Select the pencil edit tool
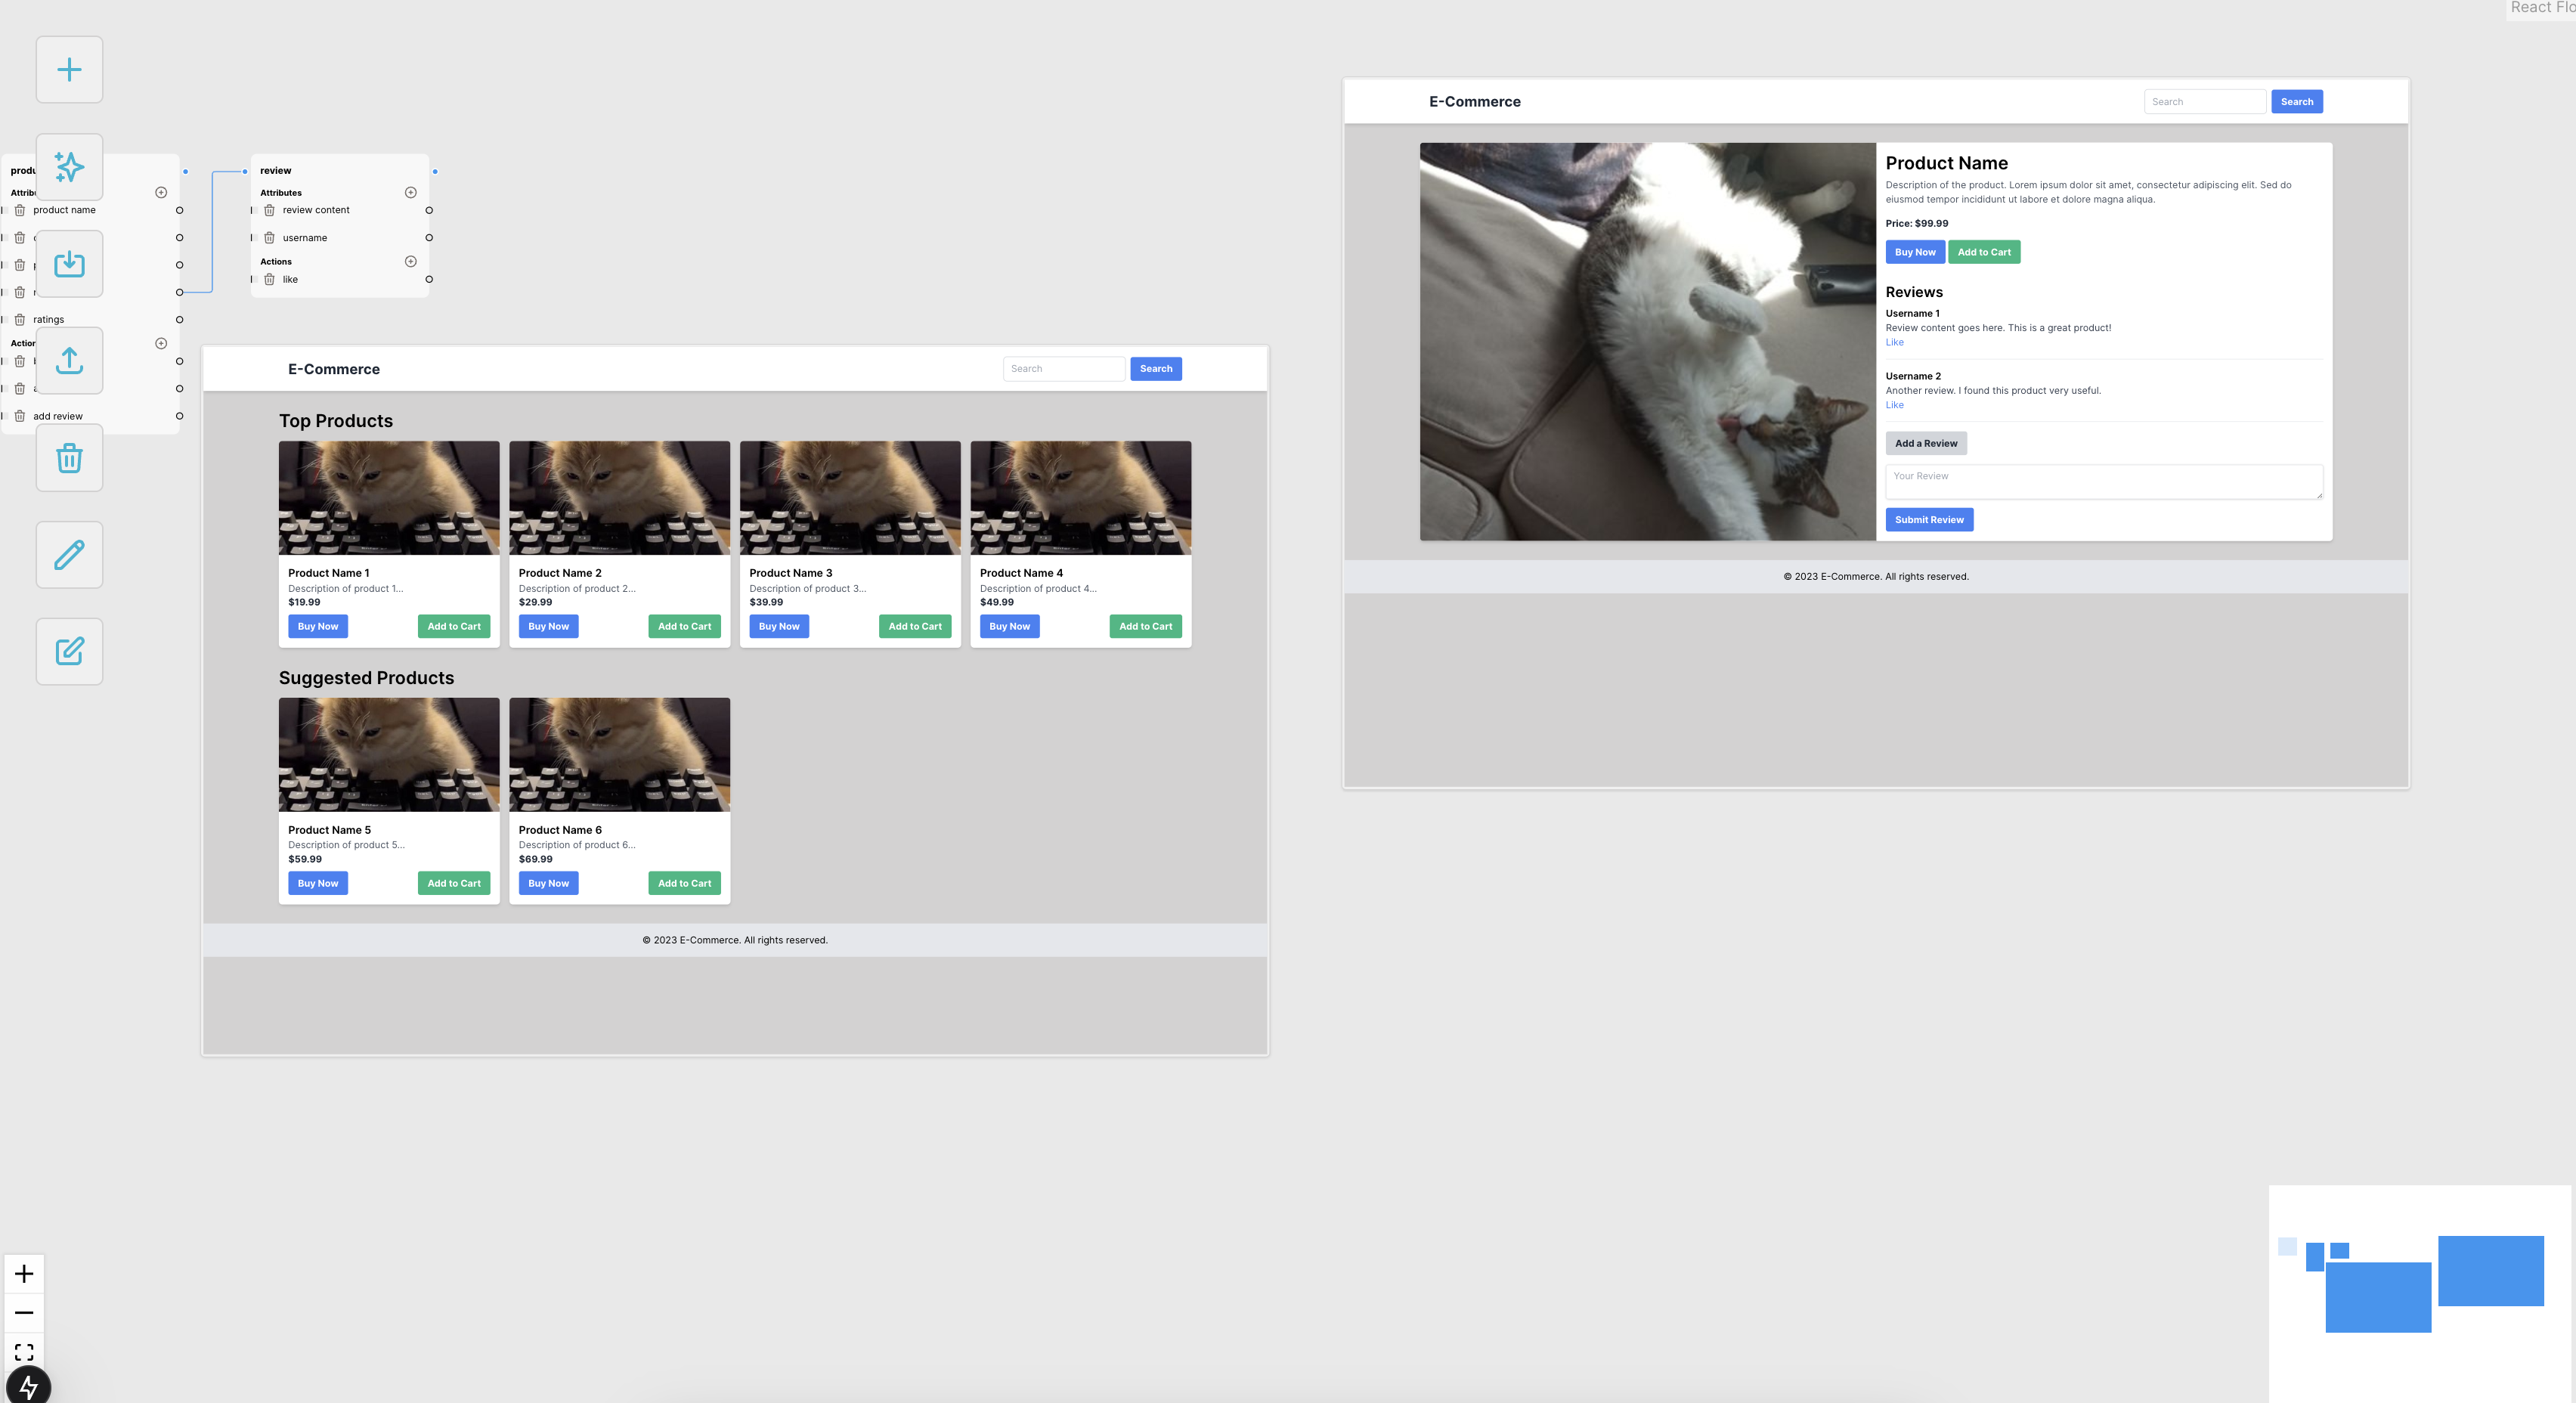Viewport: 2576px width, 1403px height. click(69, 555)
